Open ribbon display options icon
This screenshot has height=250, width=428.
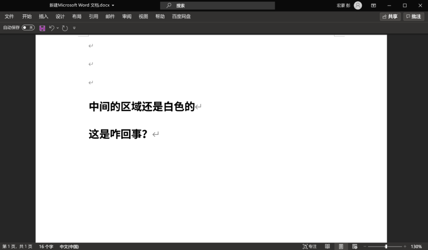373,6
